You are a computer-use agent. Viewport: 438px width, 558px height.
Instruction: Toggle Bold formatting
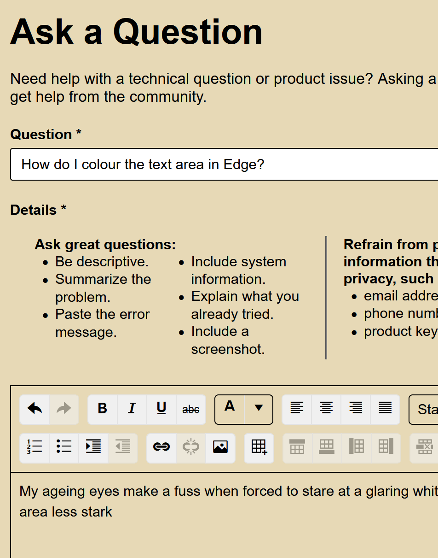point(103,409)
